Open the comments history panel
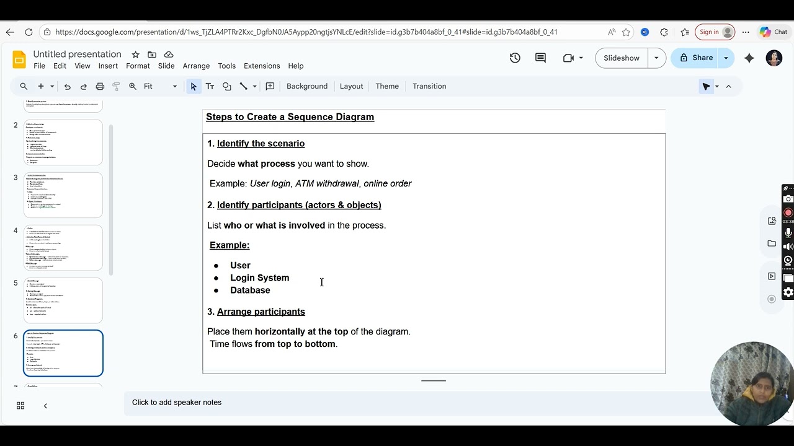 coord(540,58)
